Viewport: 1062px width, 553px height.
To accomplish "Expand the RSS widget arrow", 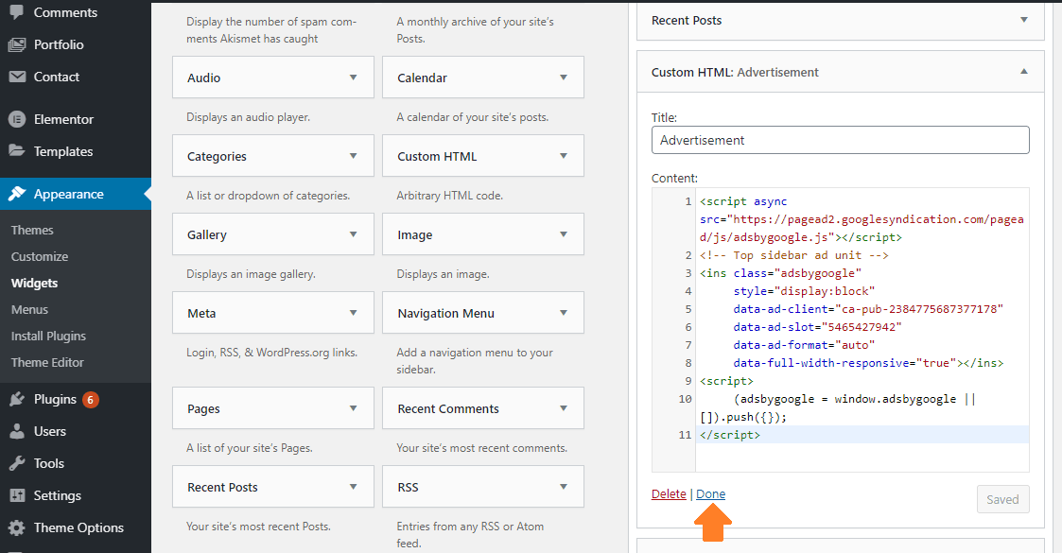I will click(x=564, y=488).
